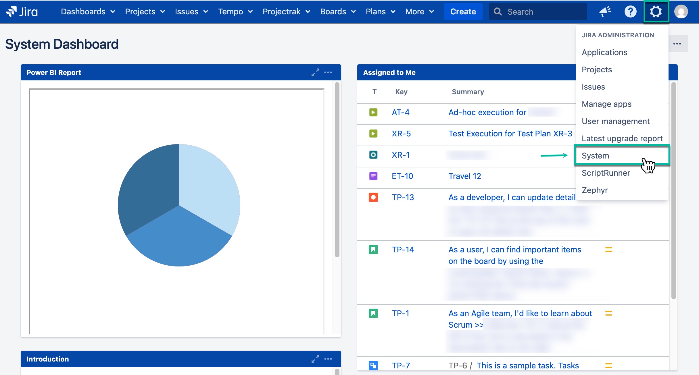Click the dashboard ellipsis tools button

[677, 44]
